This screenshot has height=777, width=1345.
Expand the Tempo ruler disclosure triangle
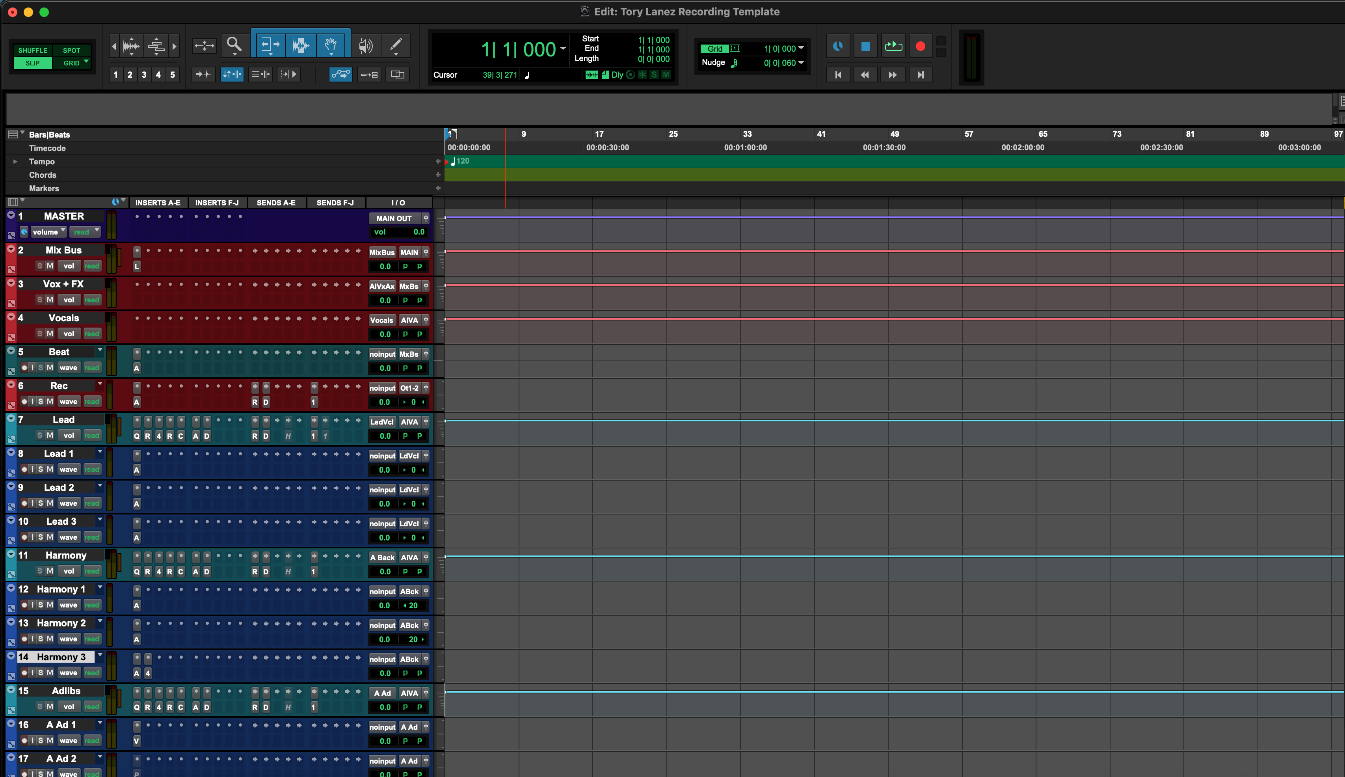click(x=15, y=162)
